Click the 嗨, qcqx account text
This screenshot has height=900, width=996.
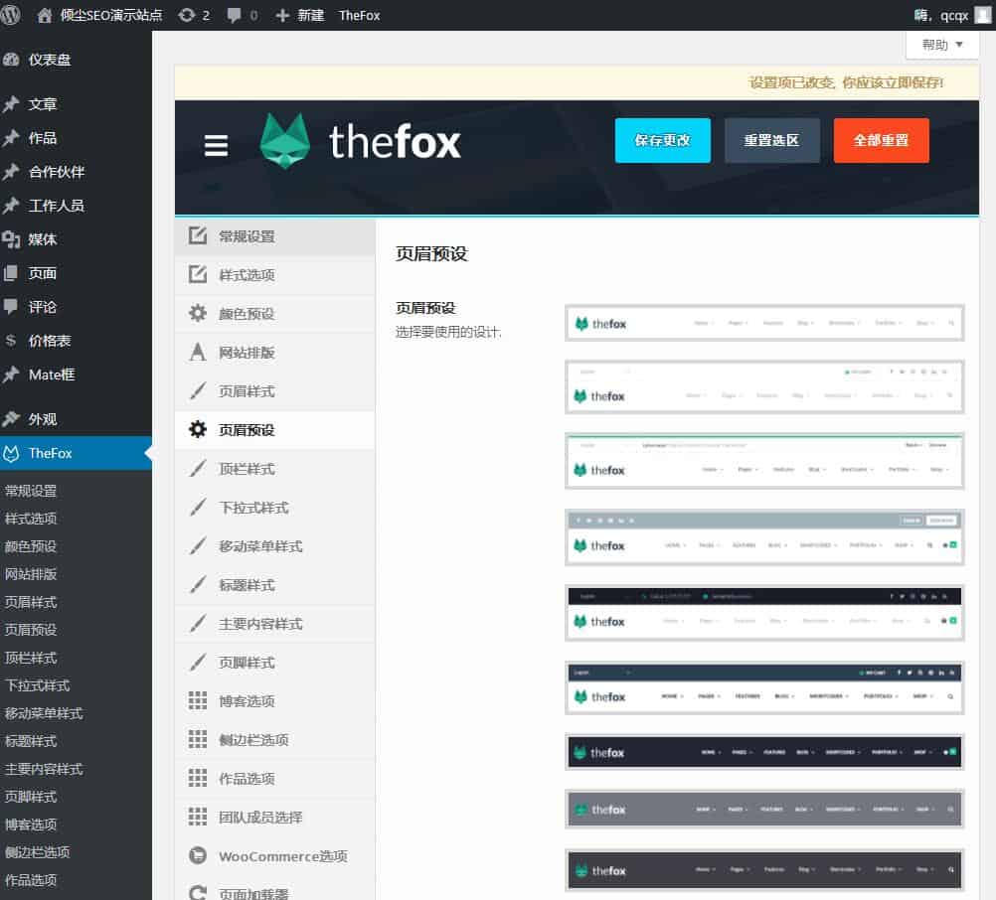pyautogui.click(x=940, y=15)
